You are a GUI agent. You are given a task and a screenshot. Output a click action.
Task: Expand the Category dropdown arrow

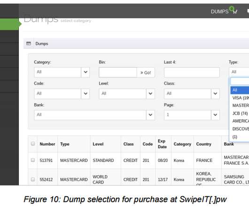[86, 72]
